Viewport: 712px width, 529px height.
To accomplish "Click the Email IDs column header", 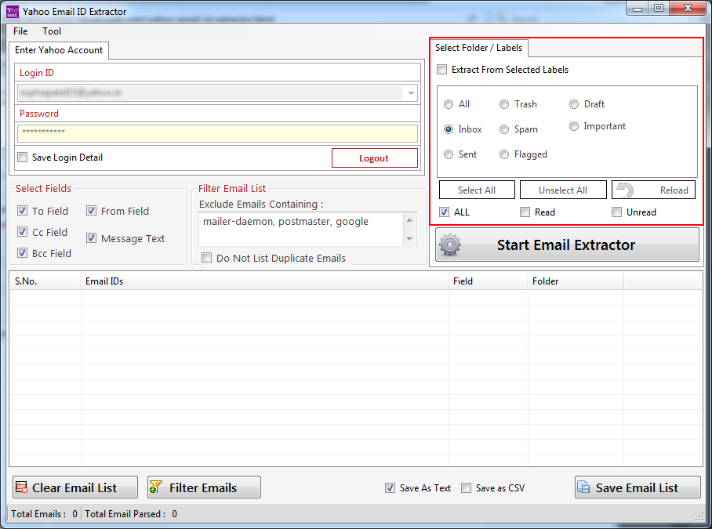I will coord(264,281).
